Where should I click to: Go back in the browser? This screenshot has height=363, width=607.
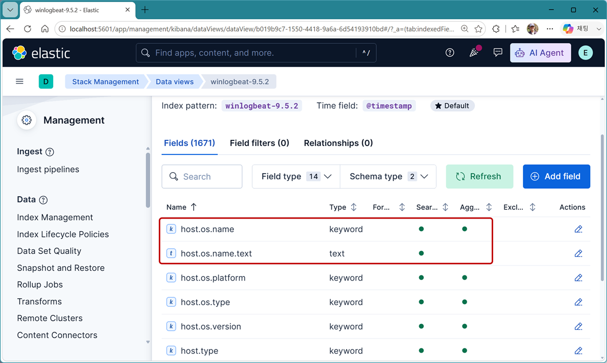click(x=10, y=29)
